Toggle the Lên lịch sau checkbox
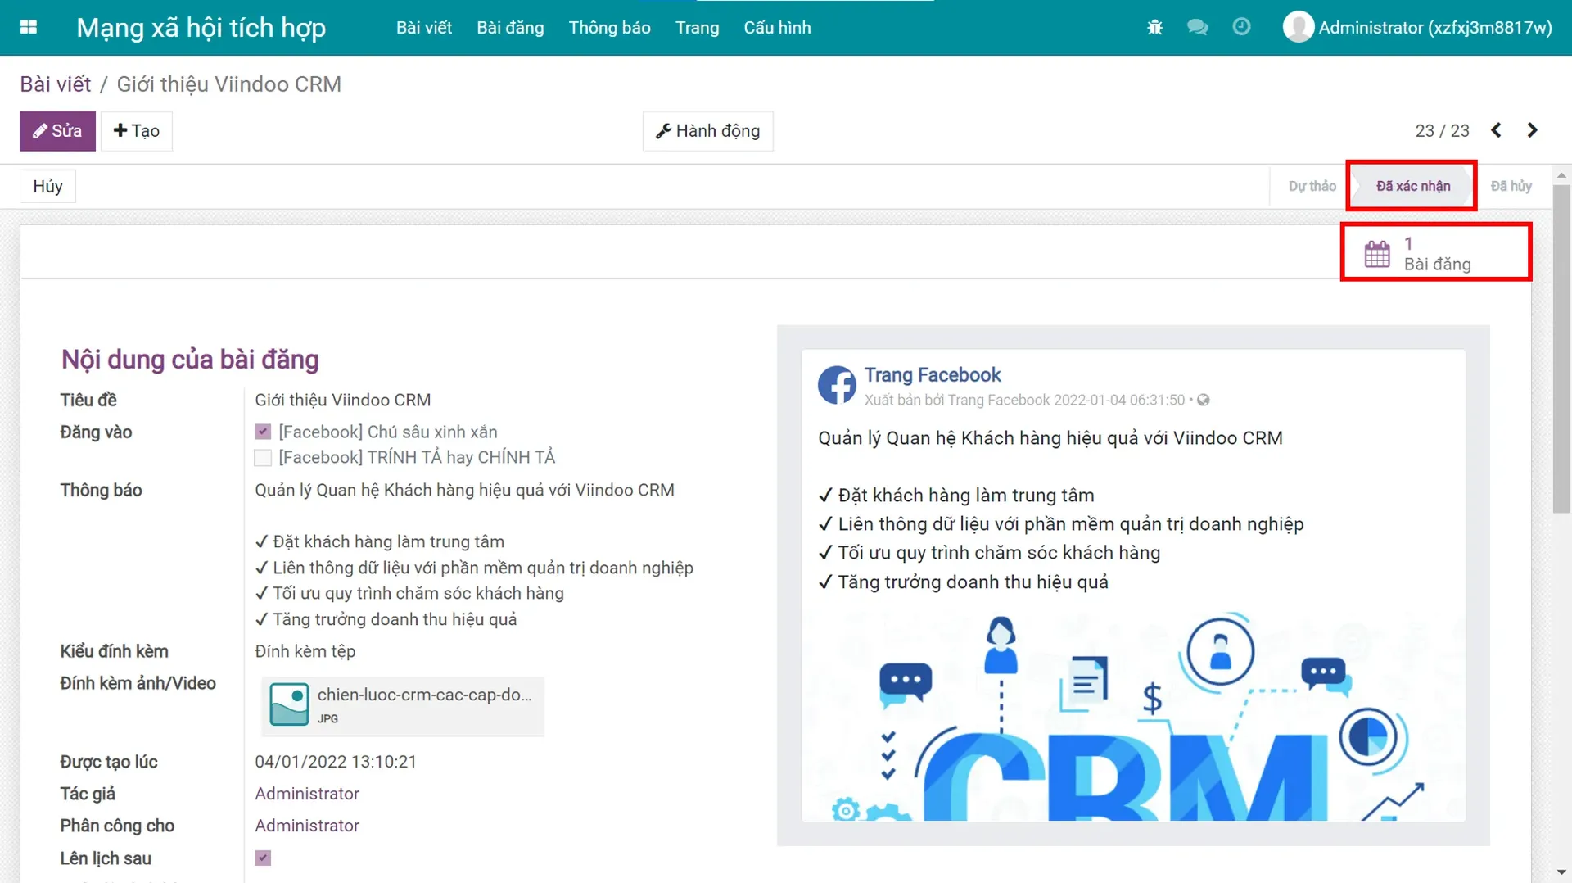1572x883 pixels. click(263, 858)
